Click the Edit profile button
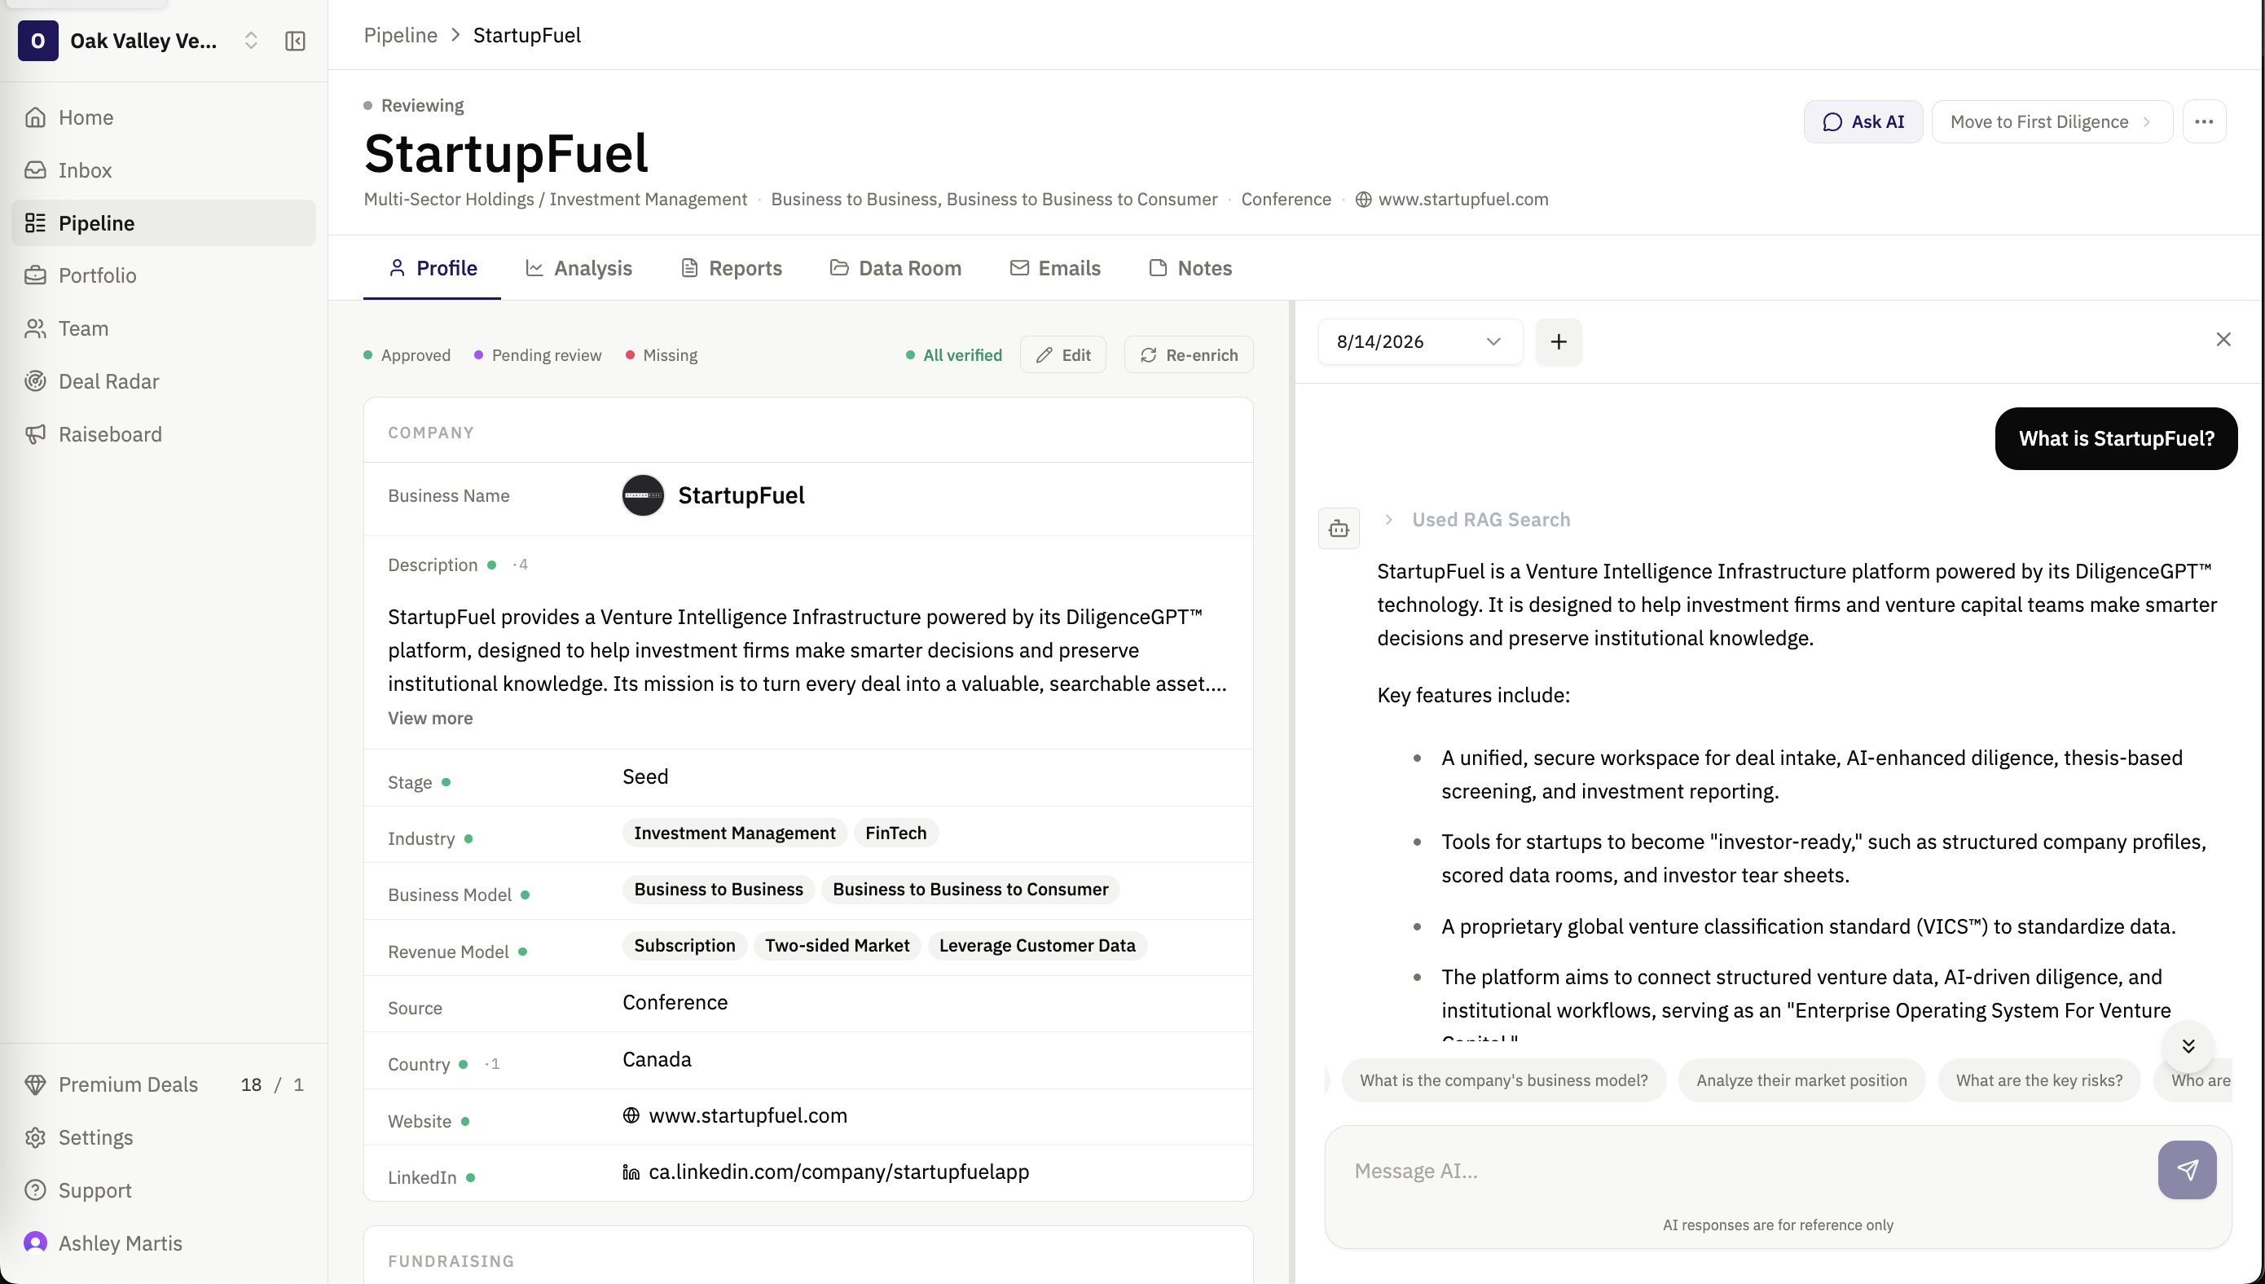 click(x=1063, y=354)
